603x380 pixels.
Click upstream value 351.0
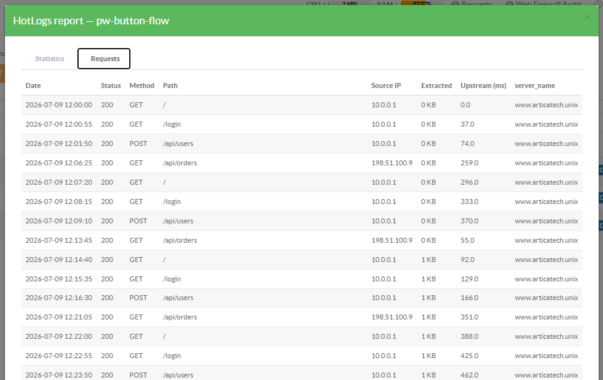coord(469,318)
